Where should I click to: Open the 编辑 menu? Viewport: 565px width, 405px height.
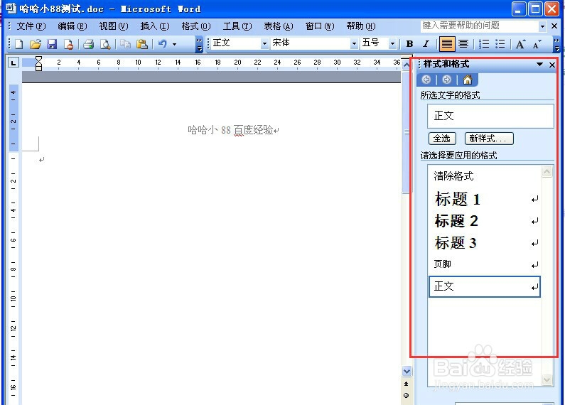72,26
